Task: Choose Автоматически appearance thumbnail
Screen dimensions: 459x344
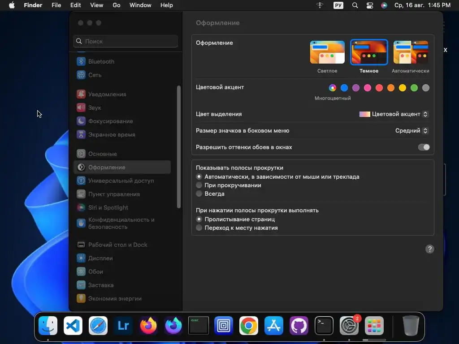Action: (x=411, y=52)
